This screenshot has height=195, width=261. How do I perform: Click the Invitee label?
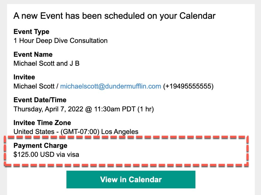tap(24, 77)
